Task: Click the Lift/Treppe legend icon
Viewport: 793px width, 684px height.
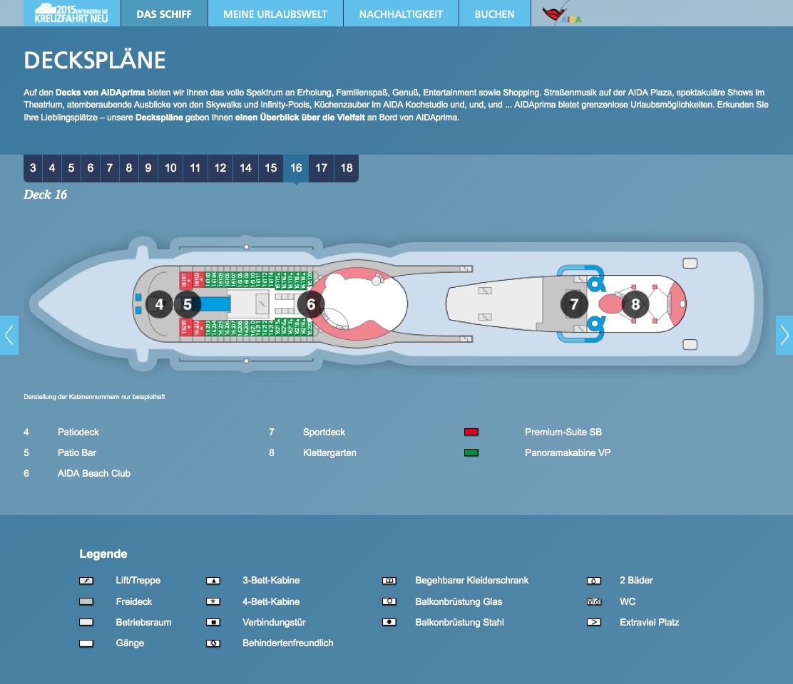Action: click(86, 581)
